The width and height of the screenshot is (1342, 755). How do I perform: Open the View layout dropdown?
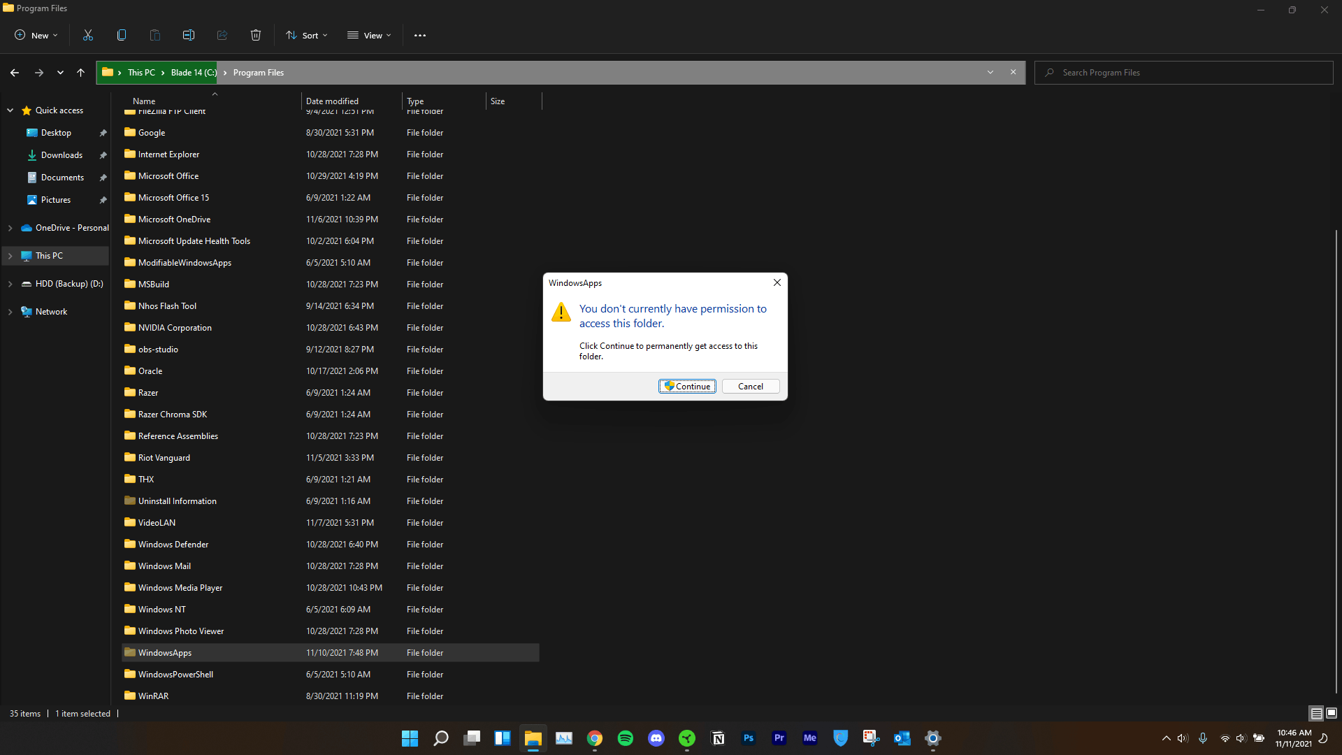coord(369,35)
